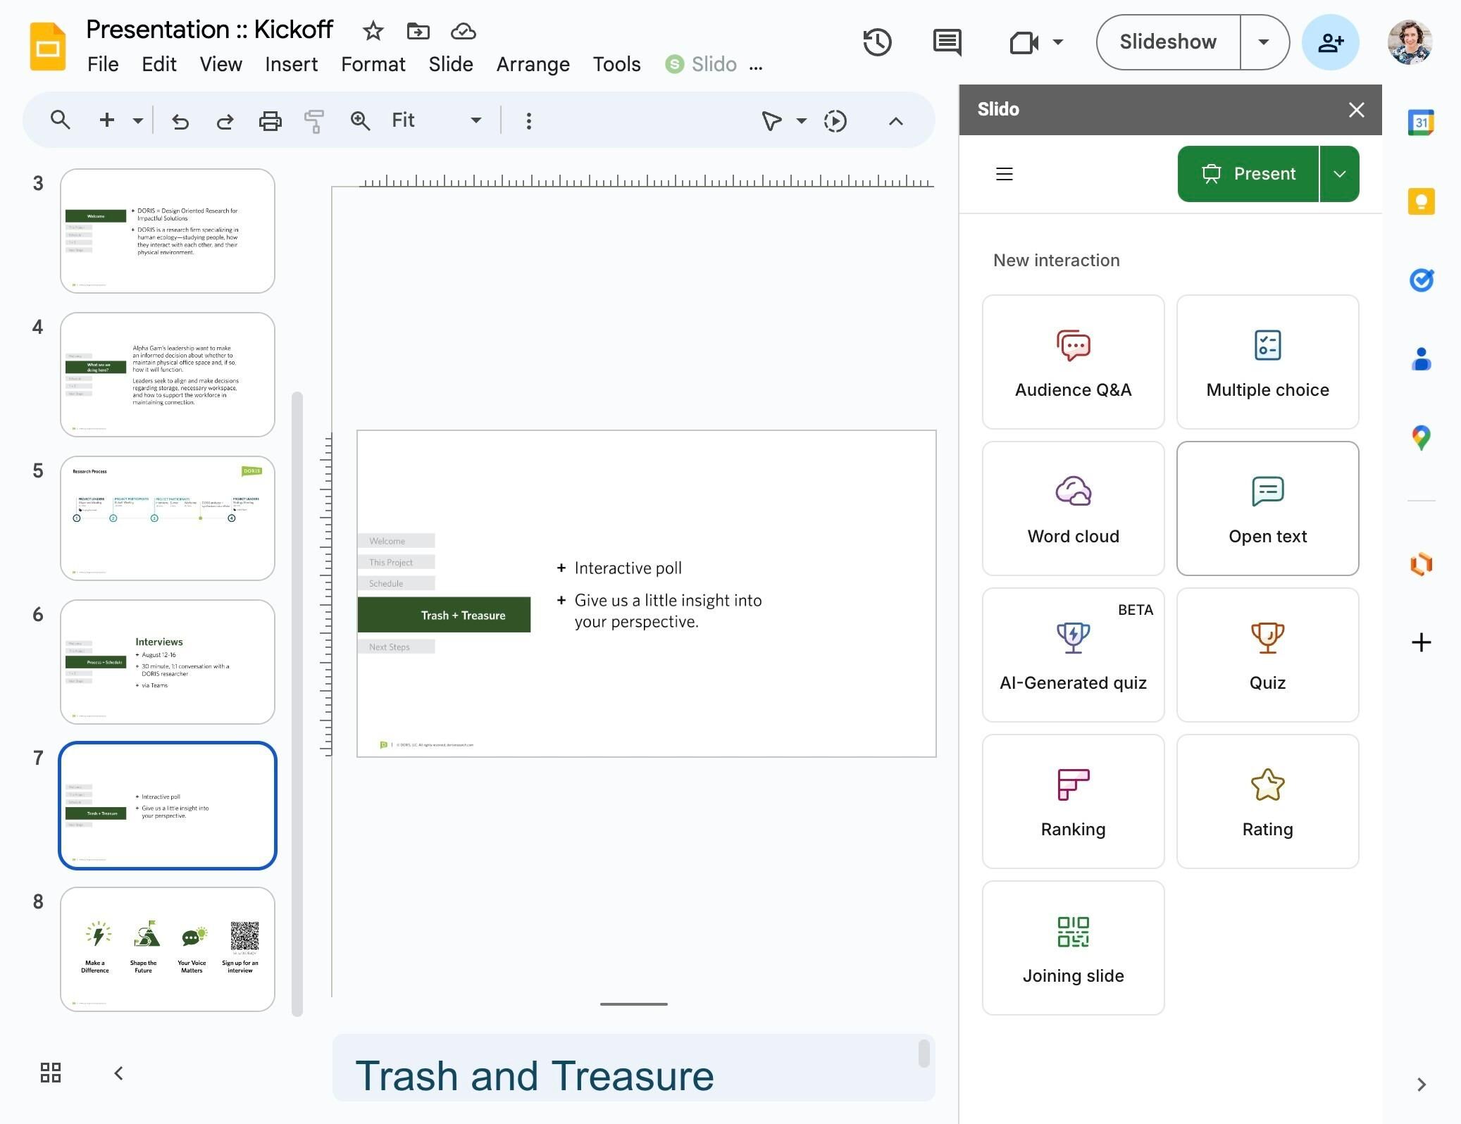
Task: Open Google Maps side panel icon
Action: [x=1421, y=438]
